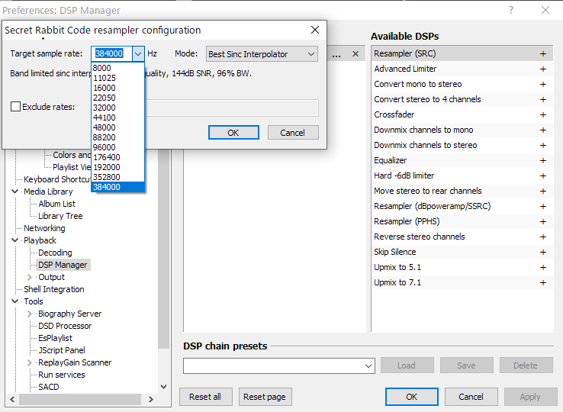Enable the Exclude rates checkbox
Screen dimensions: 563x412
(x=15, y=107)
